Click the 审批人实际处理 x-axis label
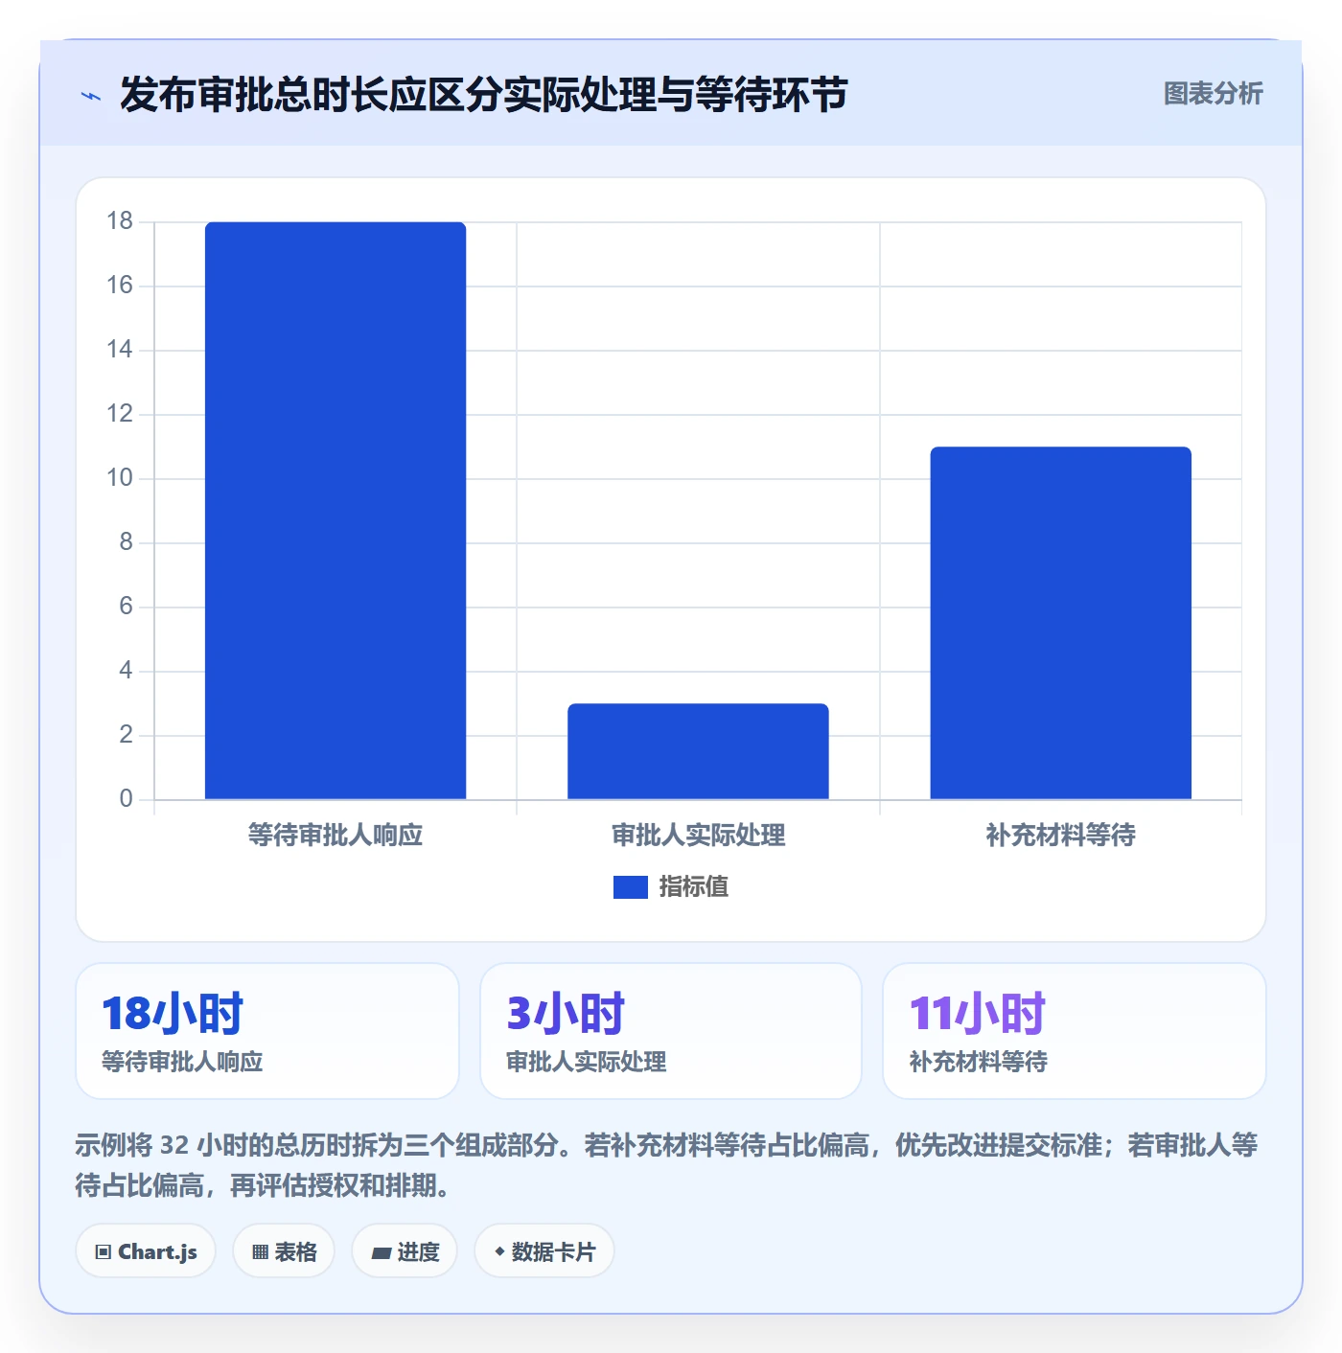The height and width of the screenshot is (1353, 1342). pyautogui.click(x=698, y=836)
